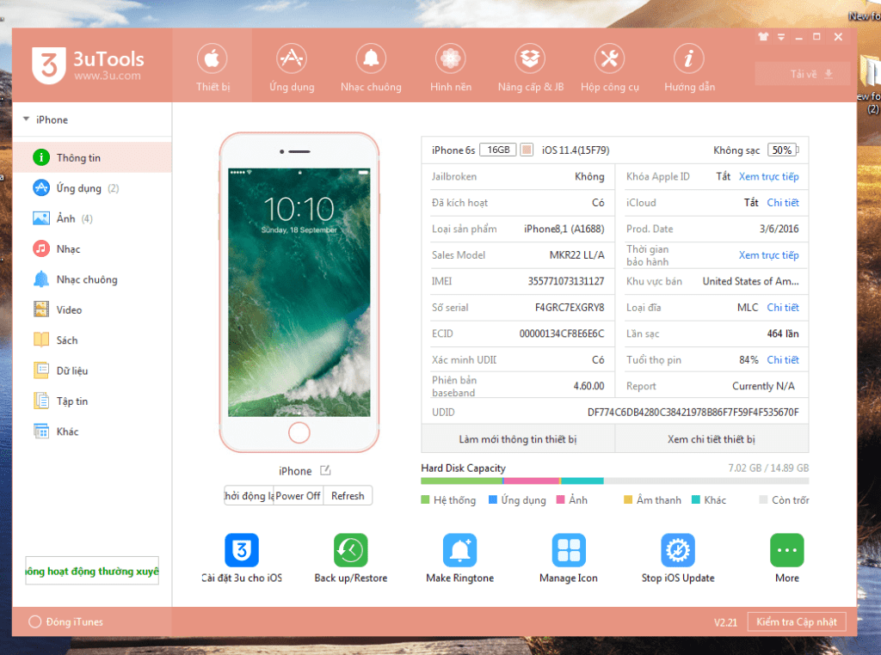
Task: Open Back up/Restore tool
Action: click(x=351, y=559)
